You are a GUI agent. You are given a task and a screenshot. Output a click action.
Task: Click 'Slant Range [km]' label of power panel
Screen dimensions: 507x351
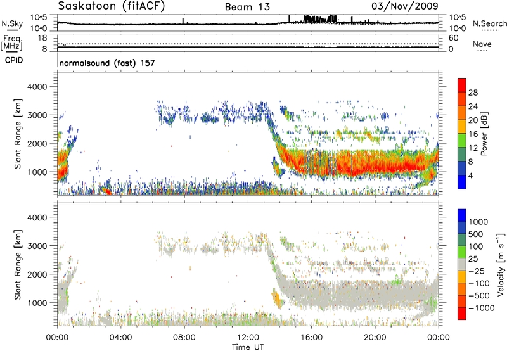click(x=18, y=134)
